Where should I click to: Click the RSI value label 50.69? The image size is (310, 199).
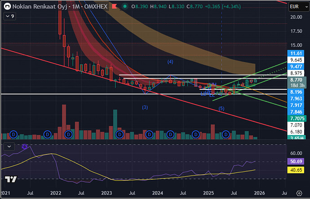pos(296,161)
